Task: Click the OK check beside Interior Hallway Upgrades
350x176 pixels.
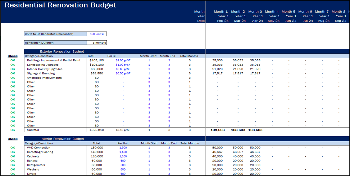Action: [x=12, y=69]
